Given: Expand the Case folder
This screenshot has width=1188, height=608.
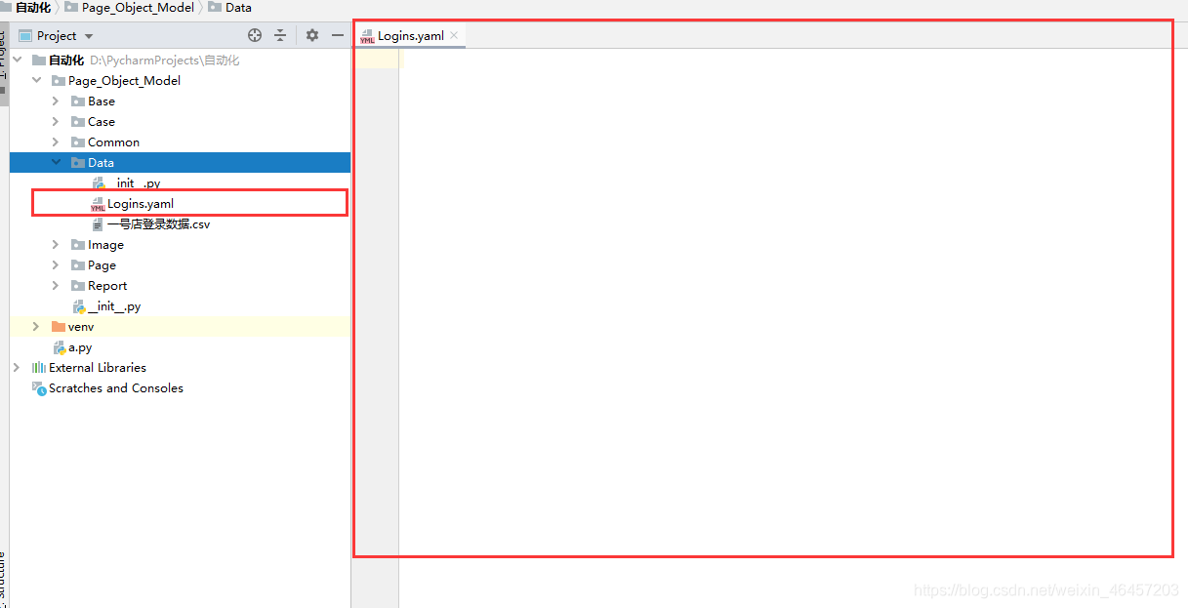Looking at the screenshot, I should [56, 122].
